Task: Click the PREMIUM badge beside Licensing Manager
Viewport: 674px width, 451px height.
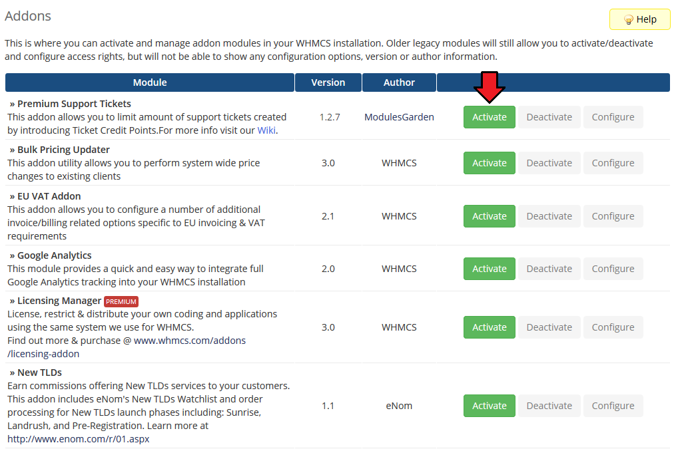Action: 121,301
